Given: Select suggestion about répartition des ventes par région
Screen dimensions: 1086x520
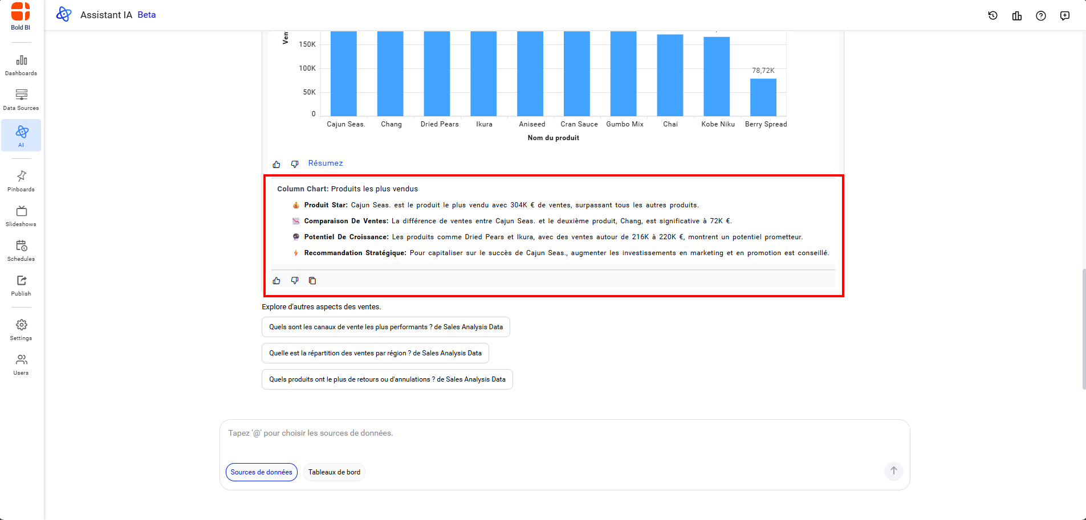Looking at the screenshot, I should 375,353.
